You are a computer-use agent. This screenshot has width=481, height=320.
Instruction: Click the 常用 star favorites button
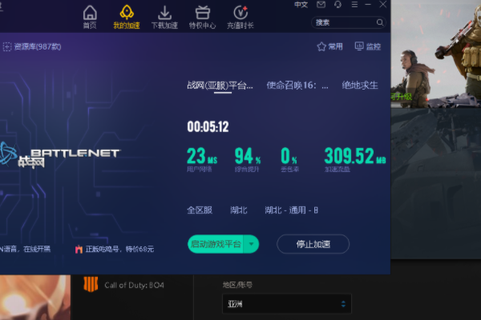329,46
